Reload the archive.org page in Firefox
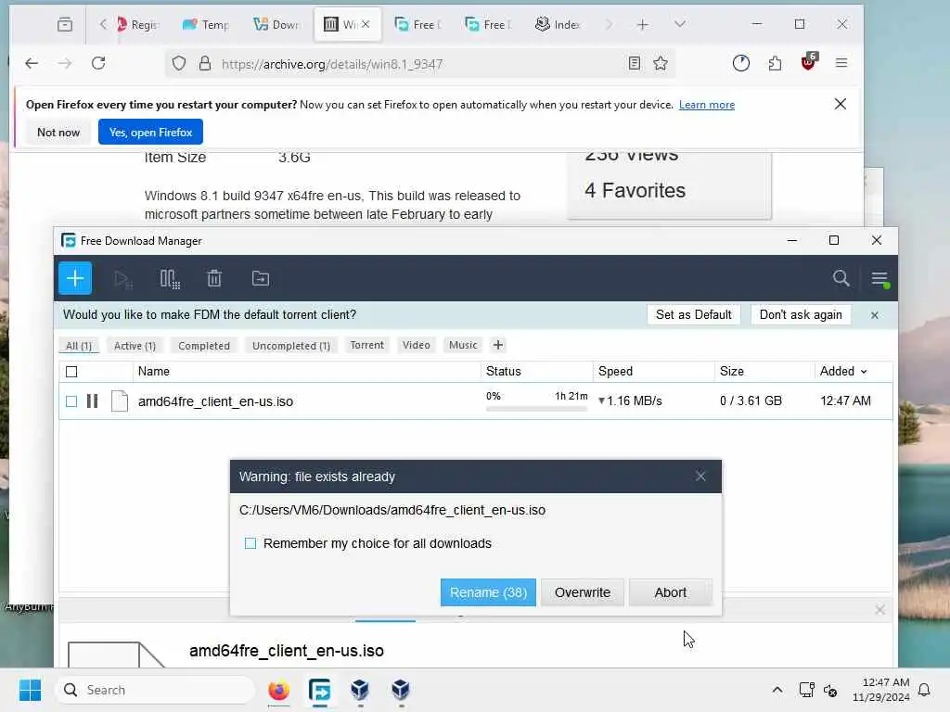950x712 pixels. point(98,63)
